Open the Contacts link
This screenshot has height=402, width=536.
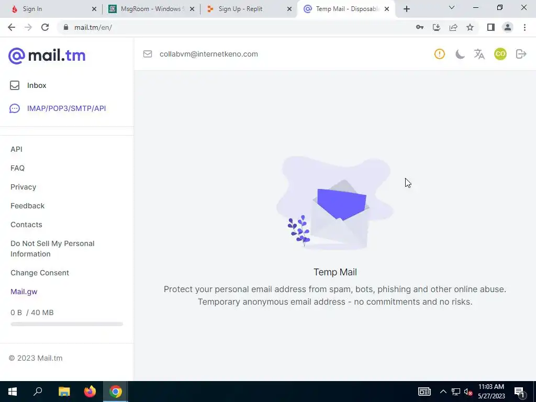click(x=26, y=225)
